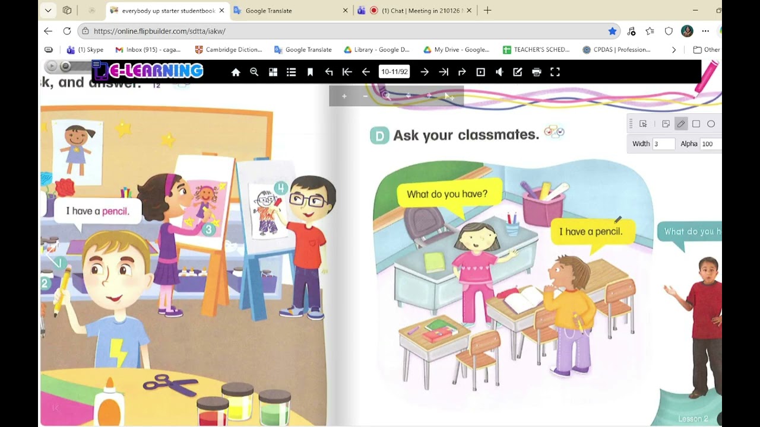The width and height of the screenshot is (760, 427).
Task: Click the Width input field
Action: 664,144
